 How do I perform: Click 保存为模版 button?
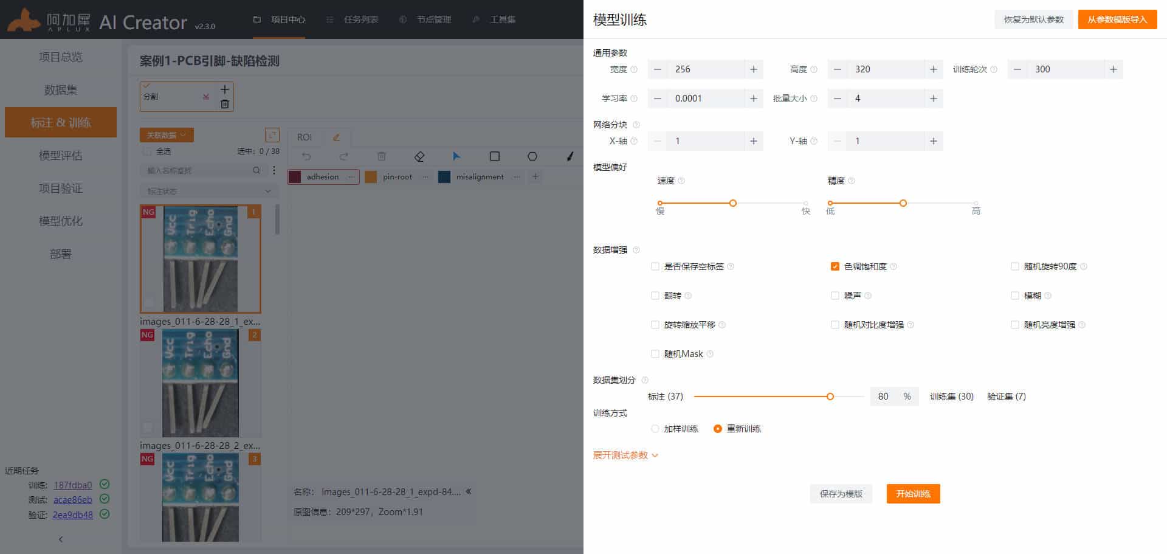click(x=841, y=494)
